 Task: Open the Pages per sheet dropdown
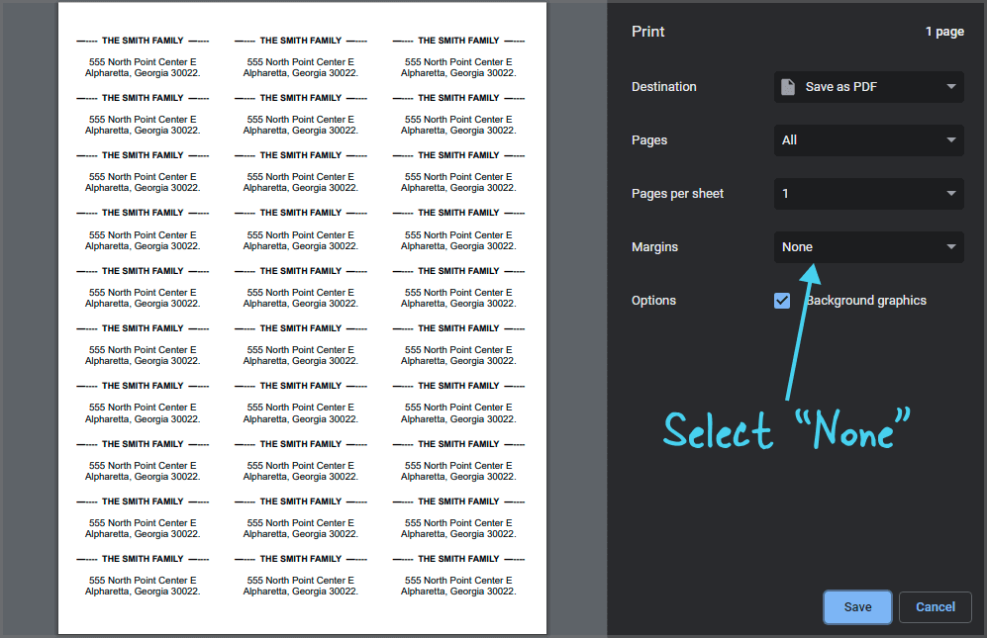tap(868, 193)
